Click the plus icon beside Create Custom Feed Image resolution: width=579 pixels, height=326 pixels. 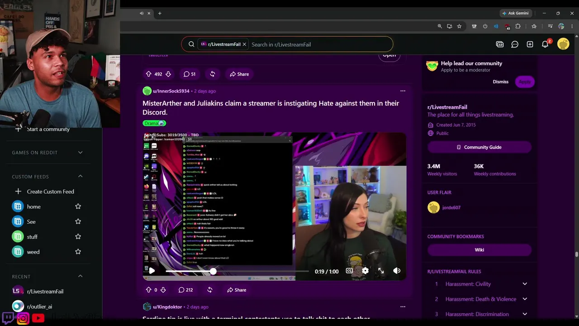18,192
